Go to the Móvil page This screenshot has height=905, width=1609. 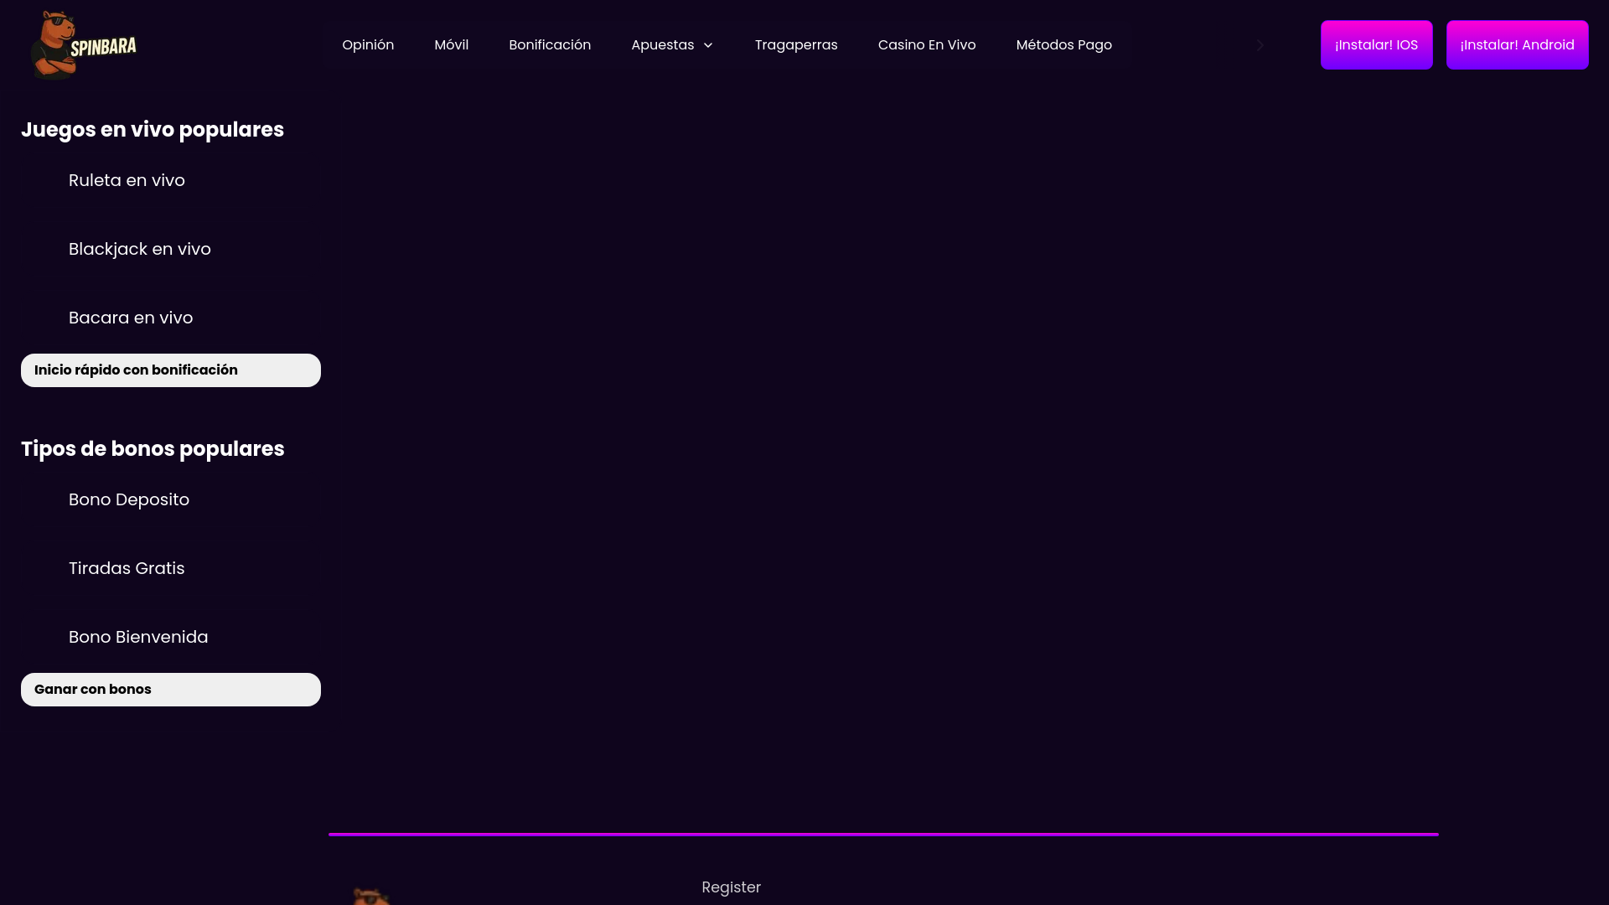tap(451, 45)
